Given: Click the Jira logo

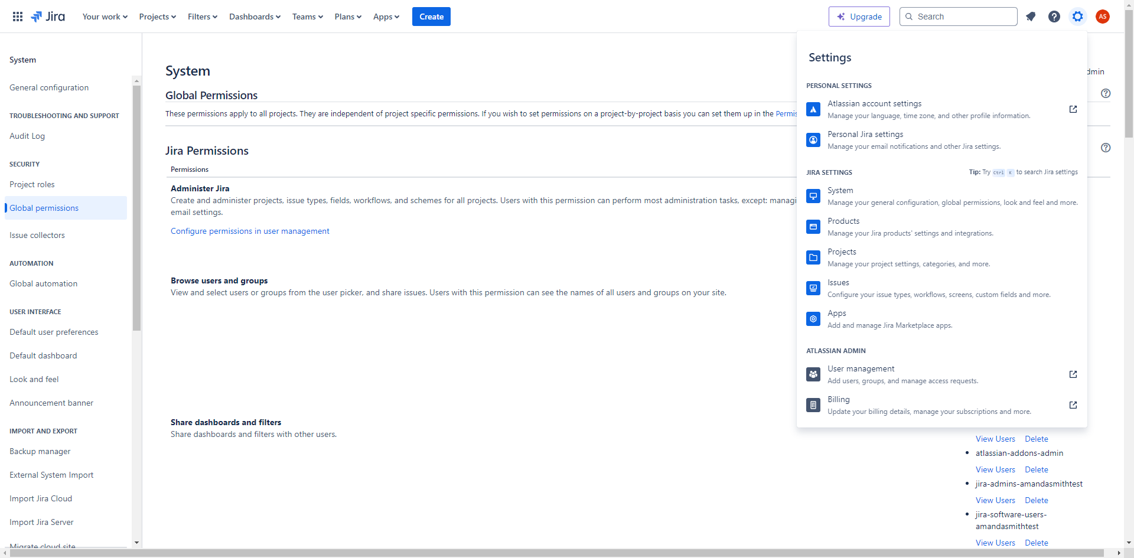Looking at the screenshot, I should pyautogui.click(x=48, y=17).
